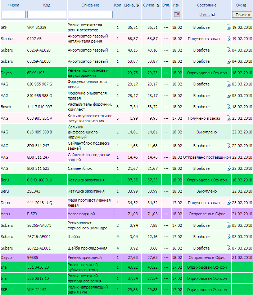This screenshot has height=295, width=253.
Task: Select code cell P 579
Action: (x=32, y=214)
